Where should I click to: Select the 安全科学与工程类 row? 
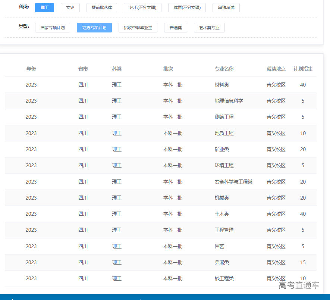[233, 182]
